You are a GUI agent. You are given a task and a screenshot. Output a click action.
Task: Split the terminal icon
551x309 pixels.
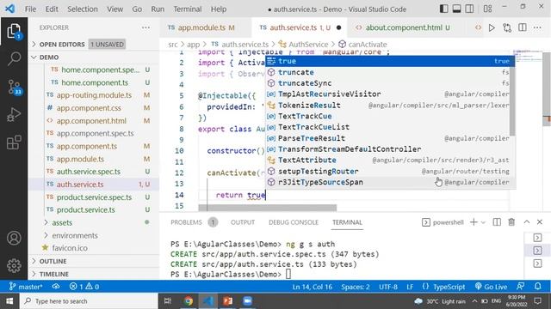click(x=497, y=222)
